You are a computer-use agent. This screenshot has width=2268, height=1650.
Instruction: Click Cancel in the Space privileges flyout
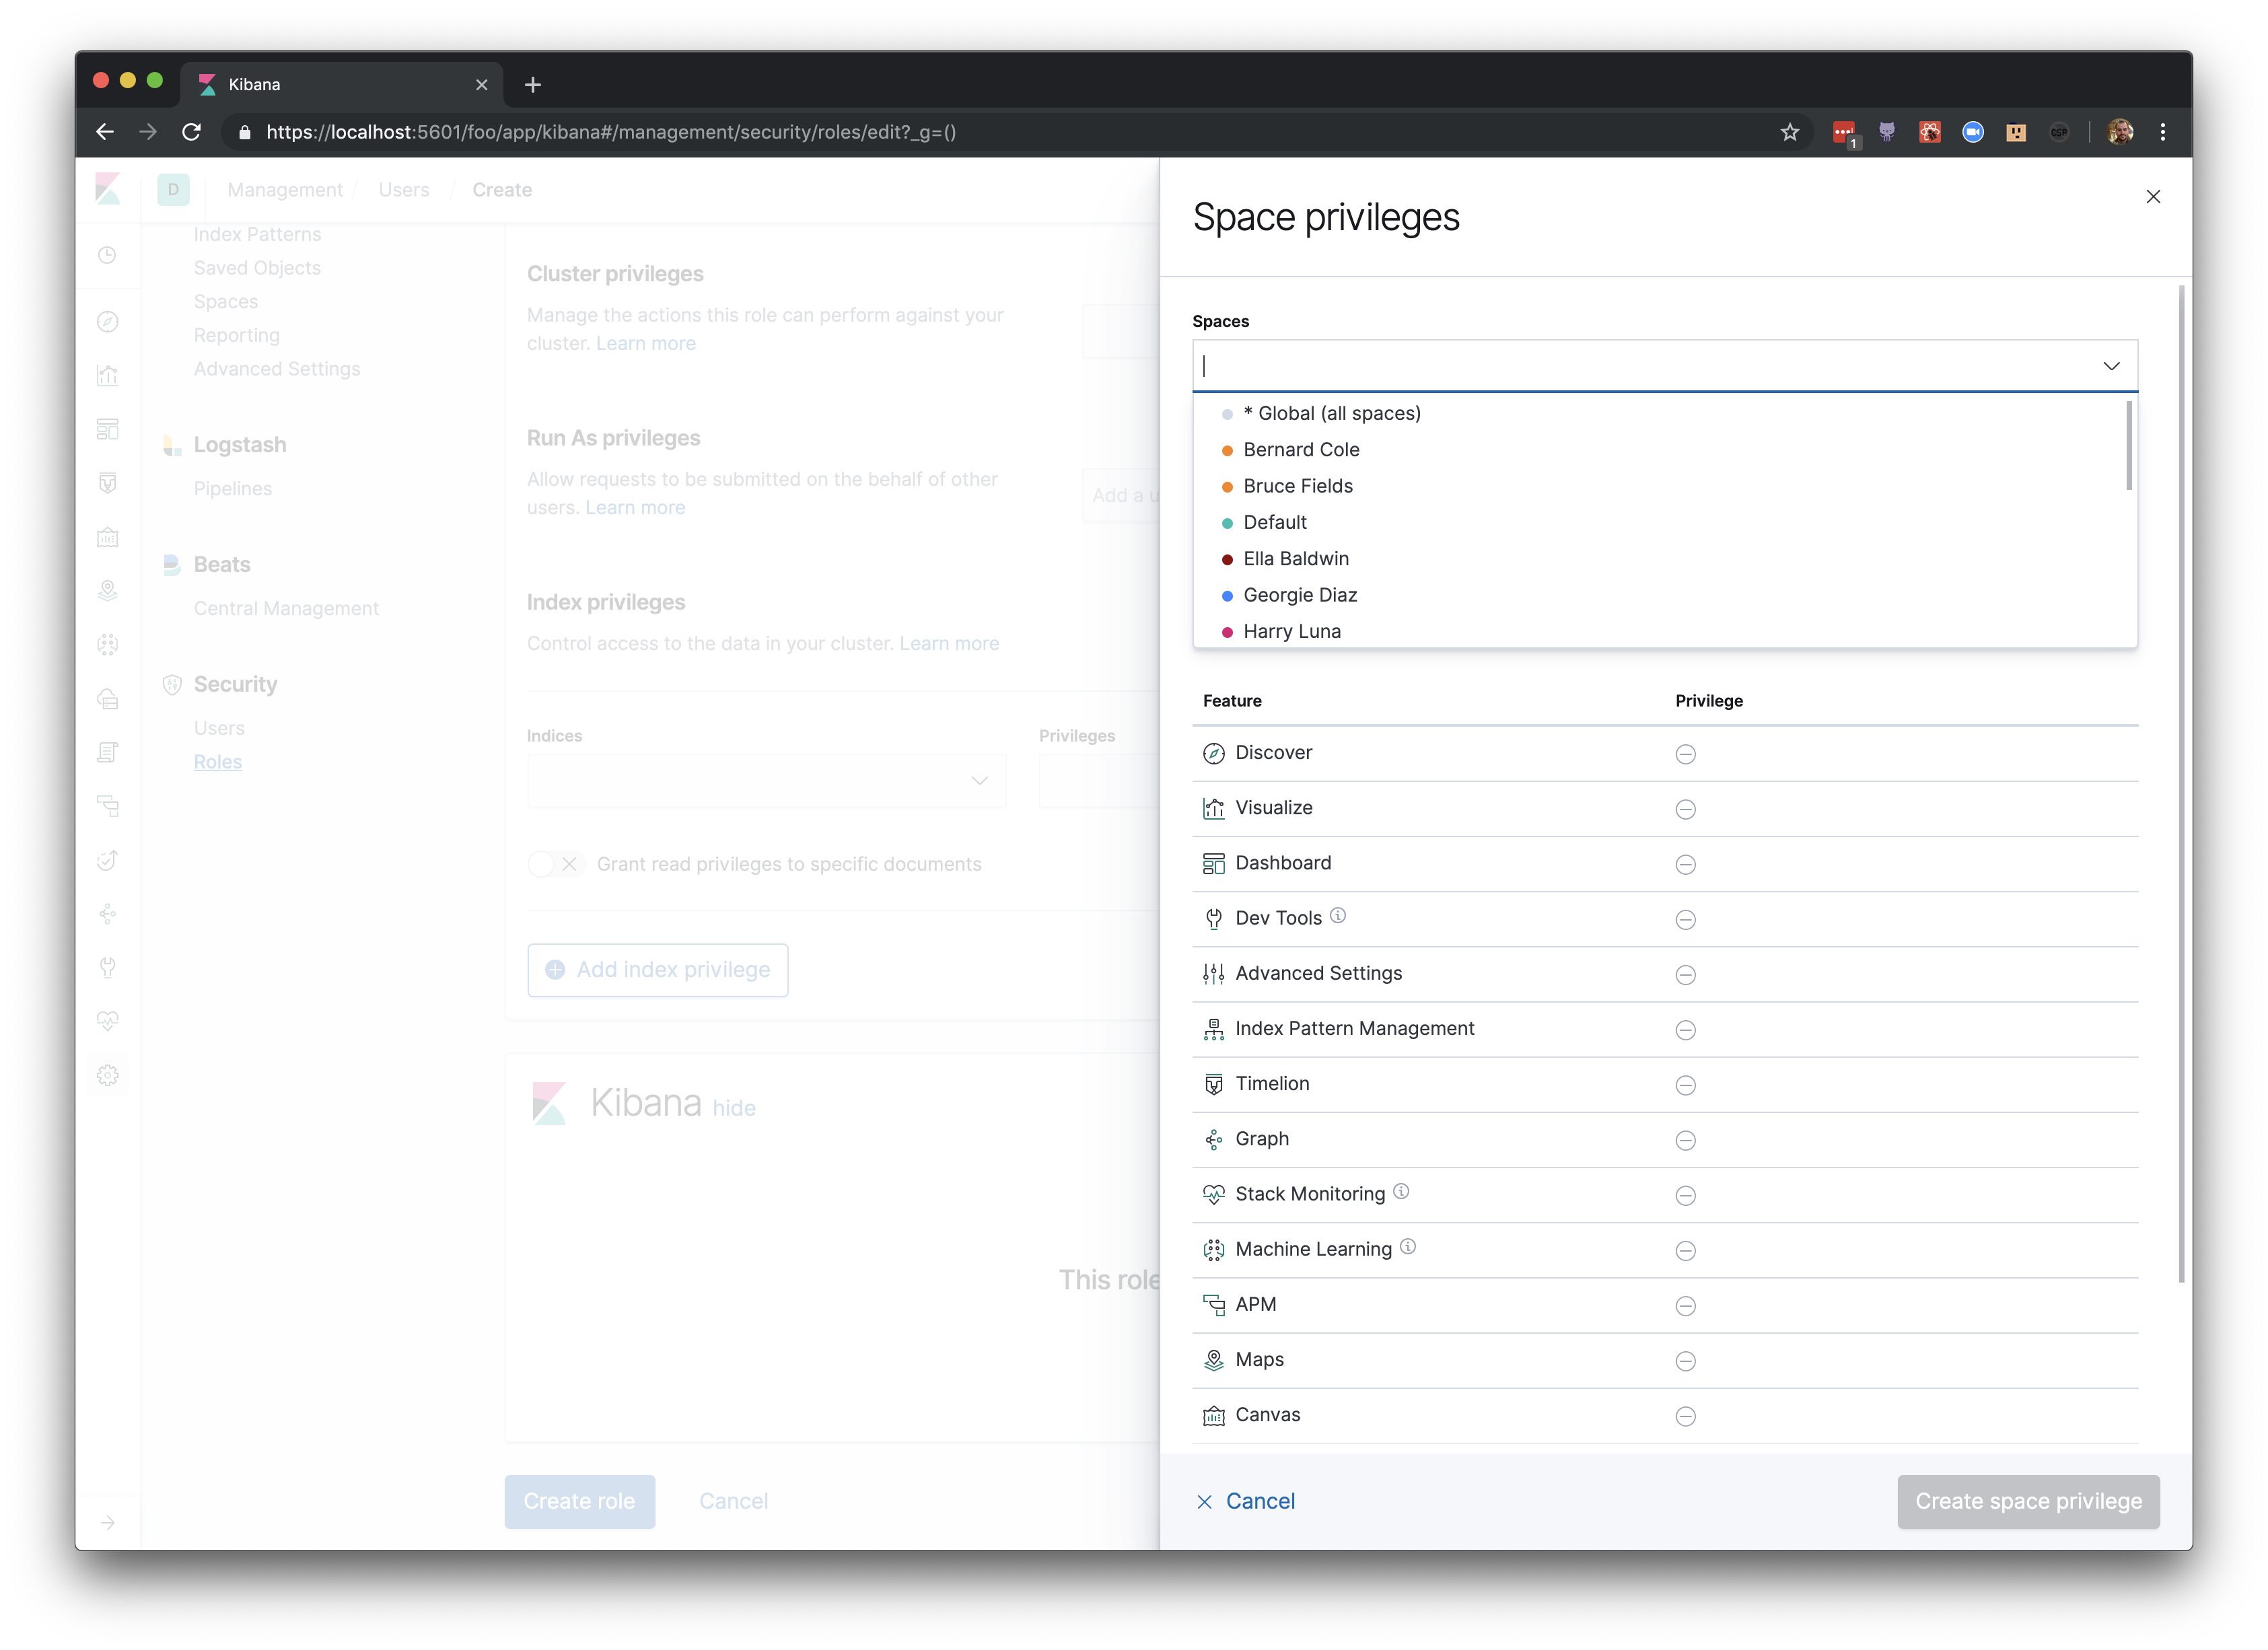[x=1246, y=1501]
